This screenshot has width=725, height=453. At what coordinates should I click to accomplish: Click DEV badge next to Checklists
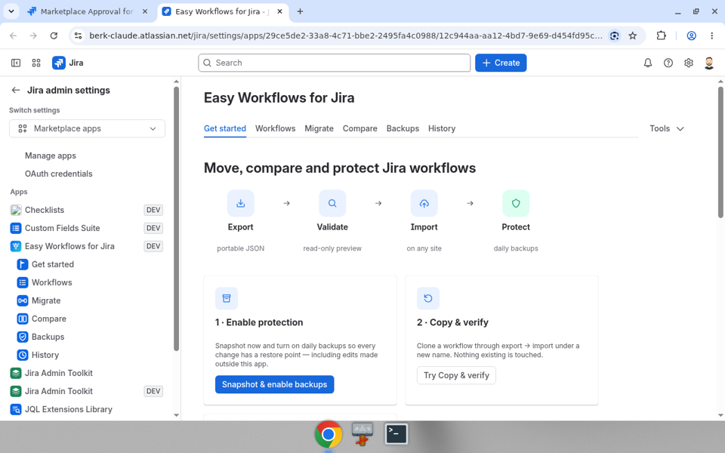153,210
